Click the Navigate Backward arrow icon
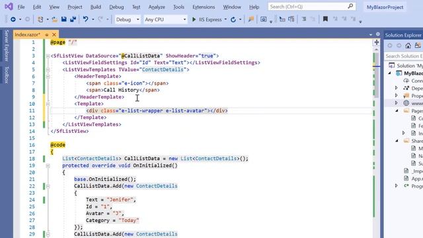423x238 pixels. click(13, 19)
